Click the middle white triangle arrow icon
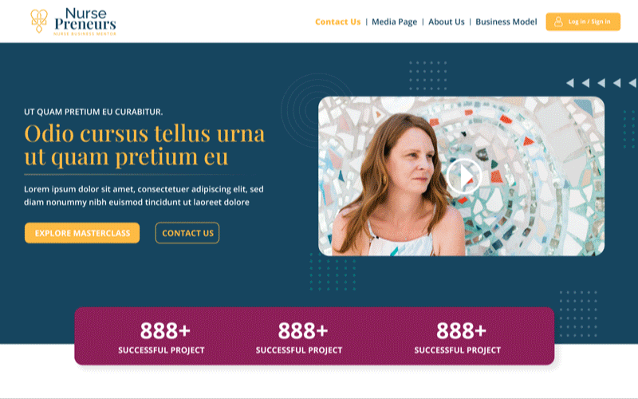Screen dimensions: 638x399 pos(601,83)
